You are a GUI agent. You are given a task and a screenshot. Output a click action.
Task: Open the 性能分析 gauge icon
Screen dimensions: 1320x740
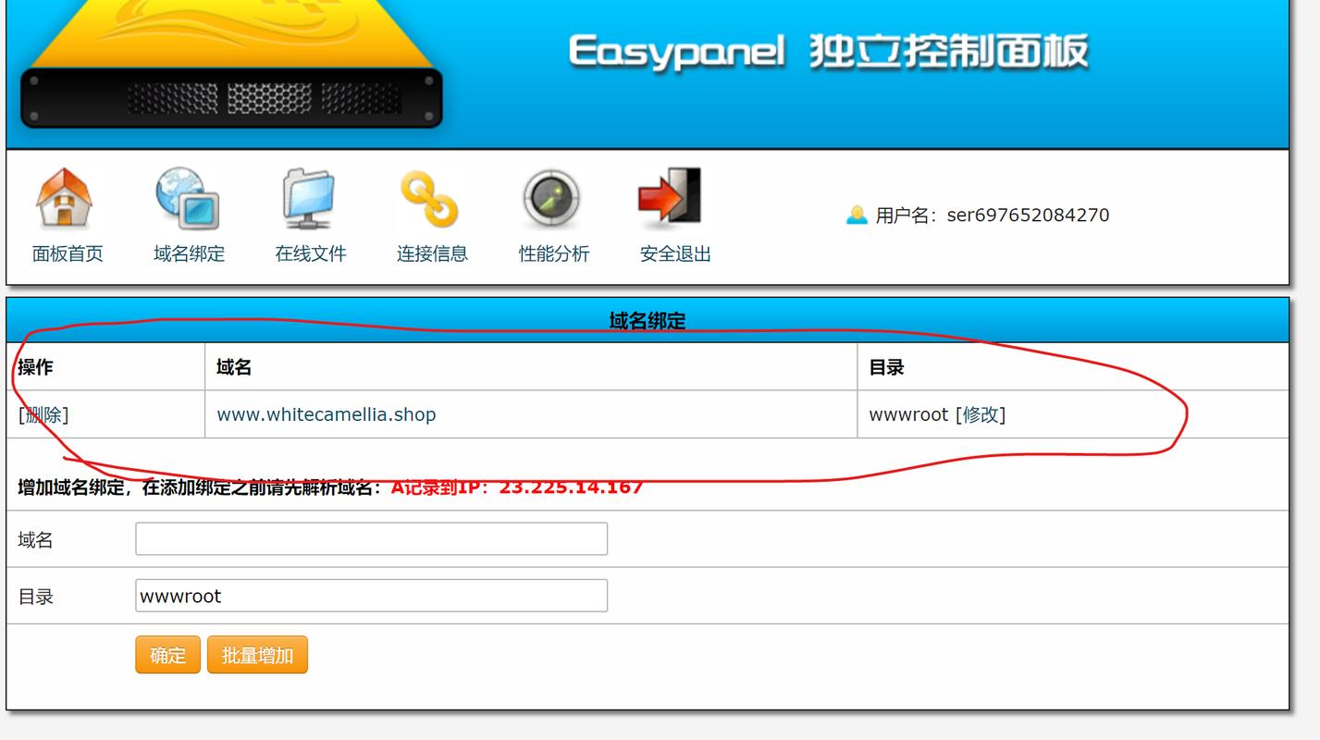click(x=552, y=199)
